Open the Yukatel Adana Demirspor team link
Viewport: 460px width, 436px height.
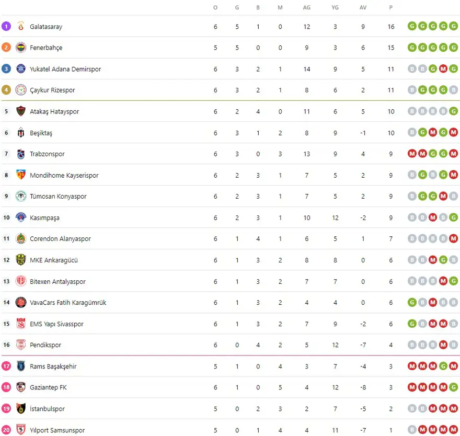(65, 69)
